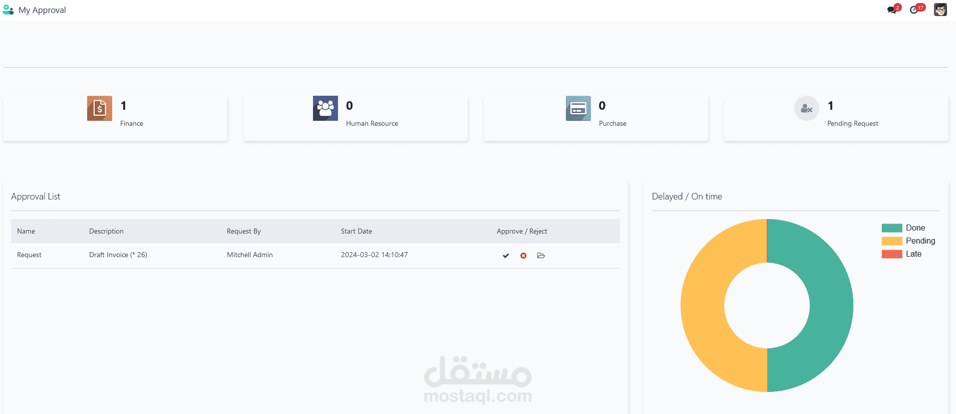Toggle the Pending legend swatch
Screen dimensions: 956x414
(892, 241)
